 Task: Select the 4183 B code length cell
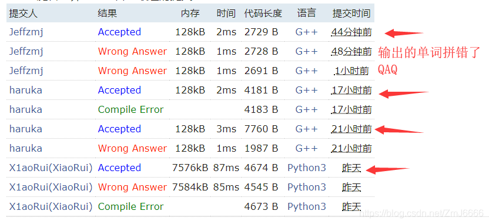click(261, 109)
